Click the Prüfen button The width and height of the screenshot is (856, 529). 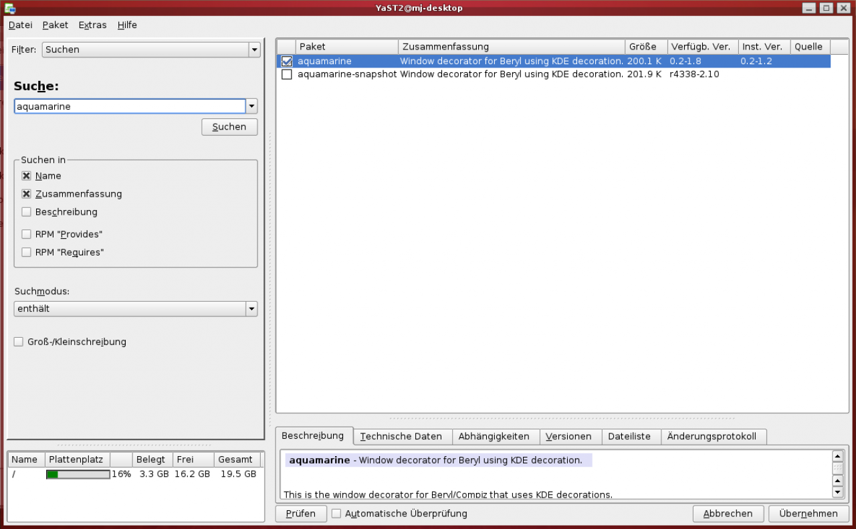click(x=301, y=514)
